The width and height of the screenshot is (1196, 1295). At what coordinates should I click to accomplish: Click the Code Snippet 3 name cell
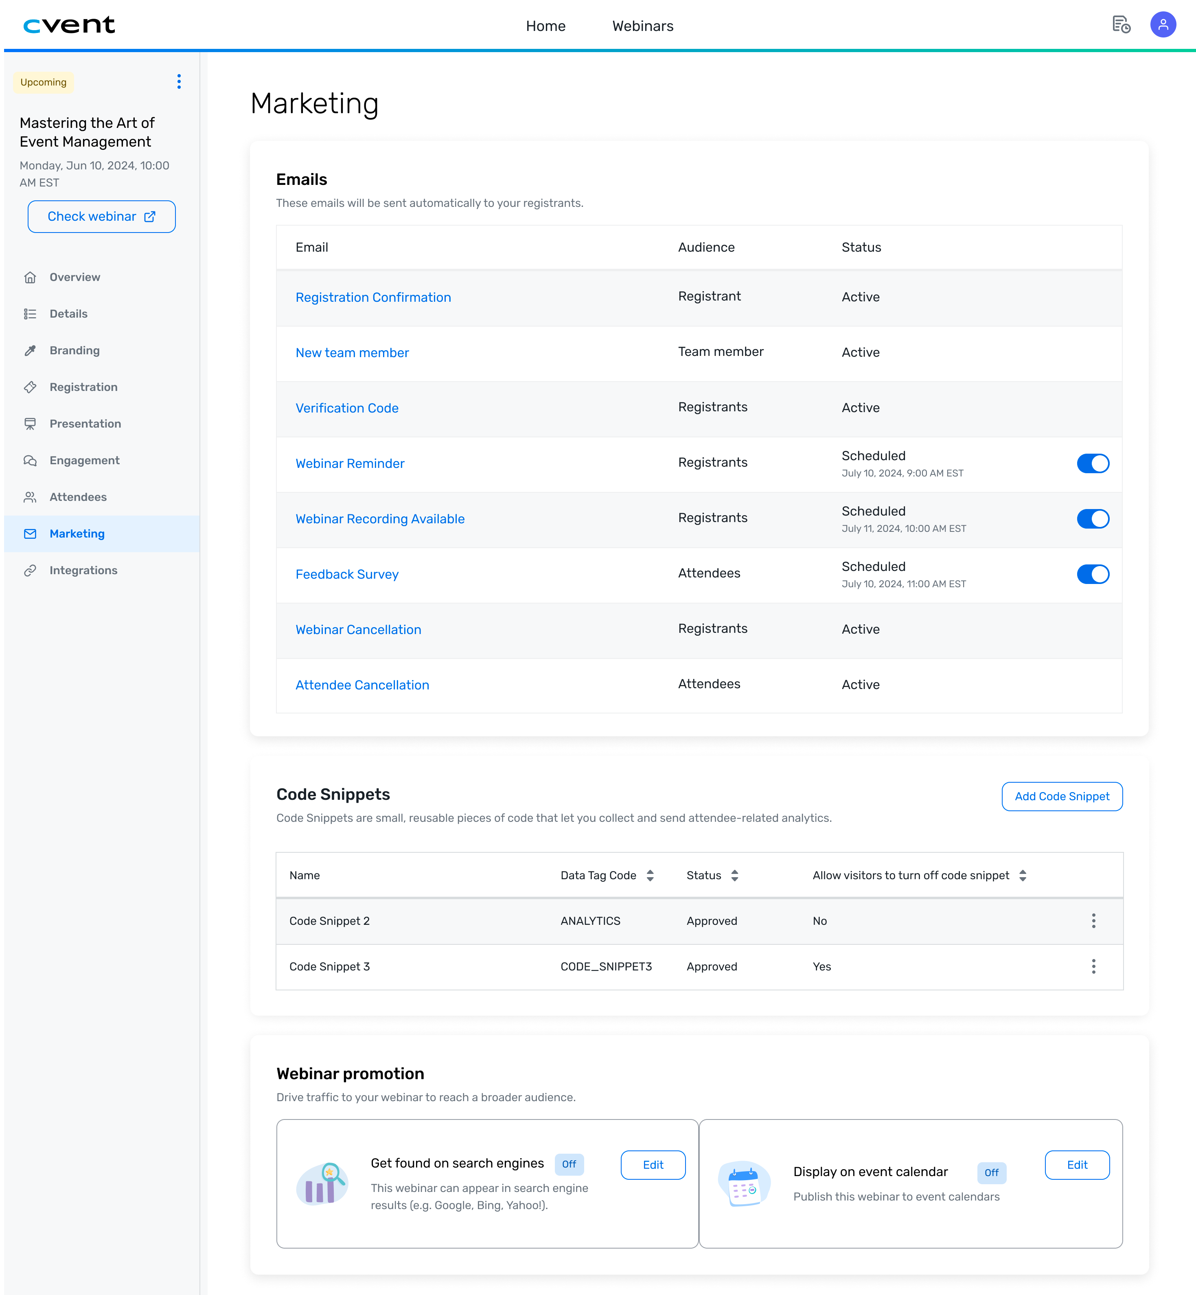coord(329,966)
